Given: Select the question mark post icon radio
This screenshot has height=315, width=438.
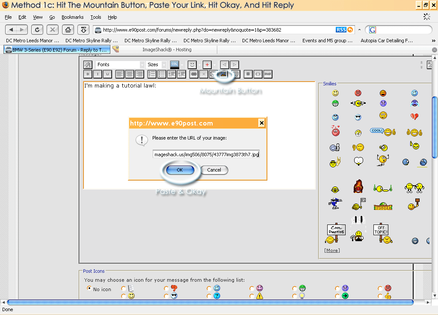Looking at the screenshot, I should click(209, 296).
